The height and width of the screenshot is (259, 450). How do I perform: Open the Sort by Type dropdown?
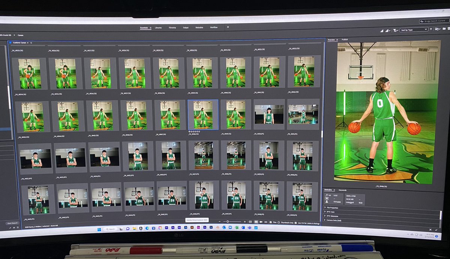414,30
